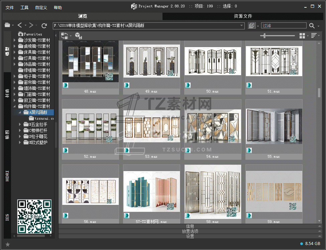Collapse the 构件篇-TZ素材 folder
Viewport: 326px width, 250px height.
coord(15,106)
